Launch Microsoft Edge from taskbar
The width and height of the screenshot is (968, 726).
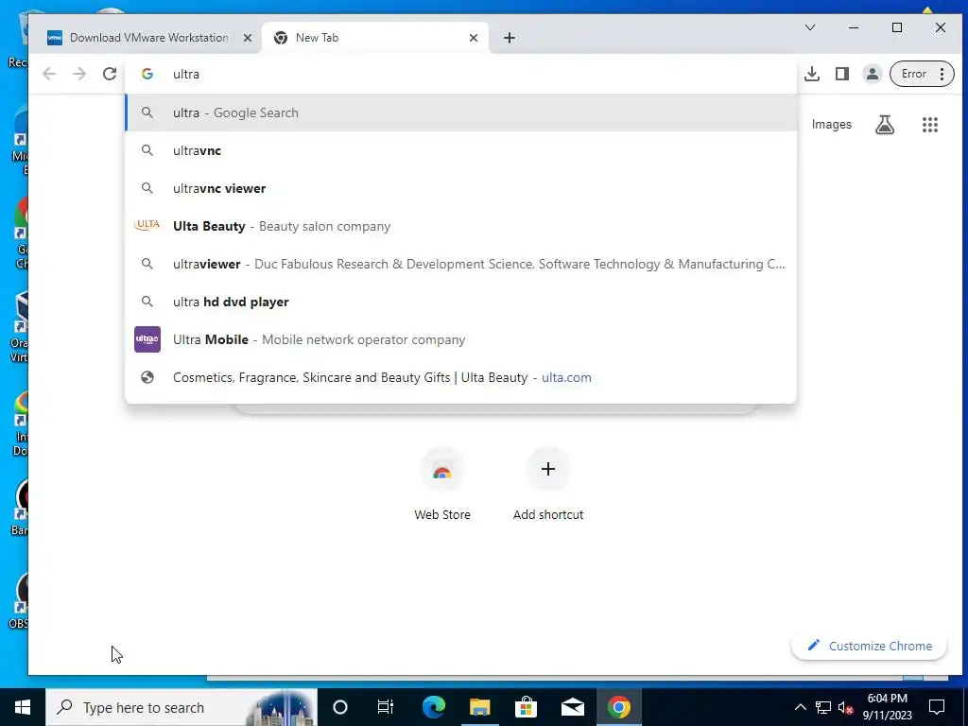coord(434,707)
